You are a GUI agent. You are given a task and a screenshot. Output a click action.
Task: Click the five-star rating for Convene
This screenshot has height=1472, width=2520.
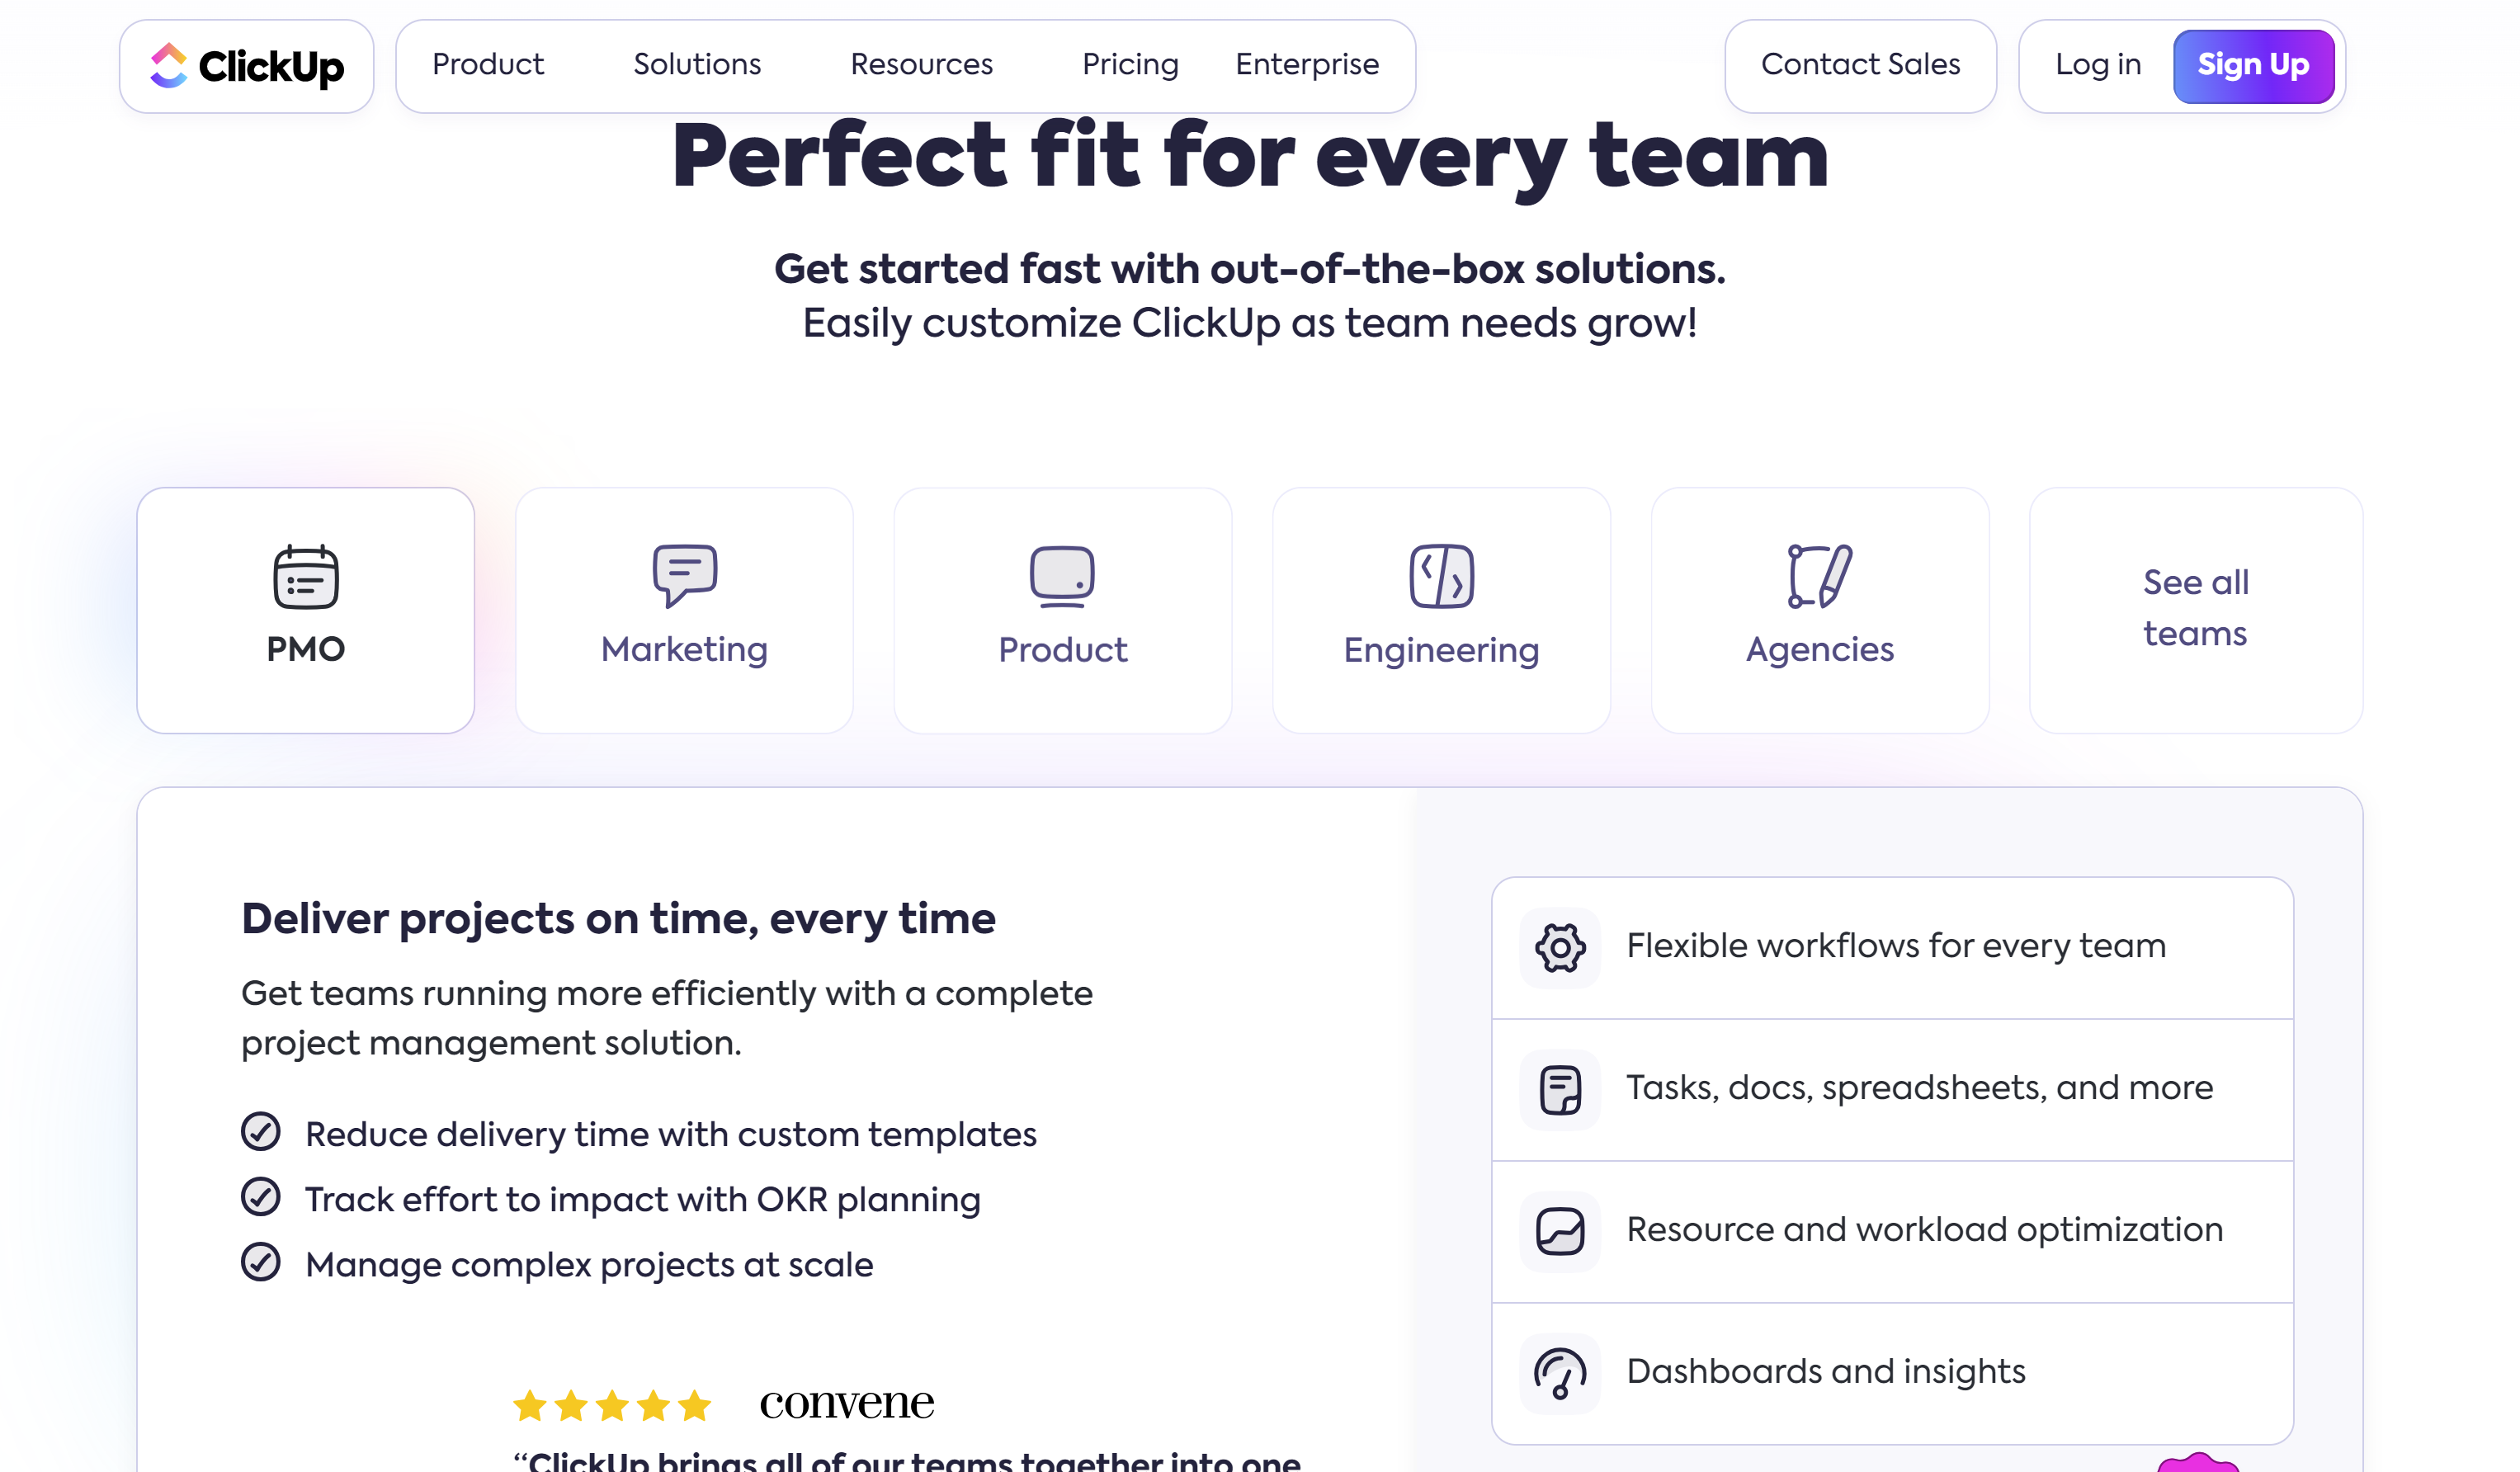(x=612, y=1405)
